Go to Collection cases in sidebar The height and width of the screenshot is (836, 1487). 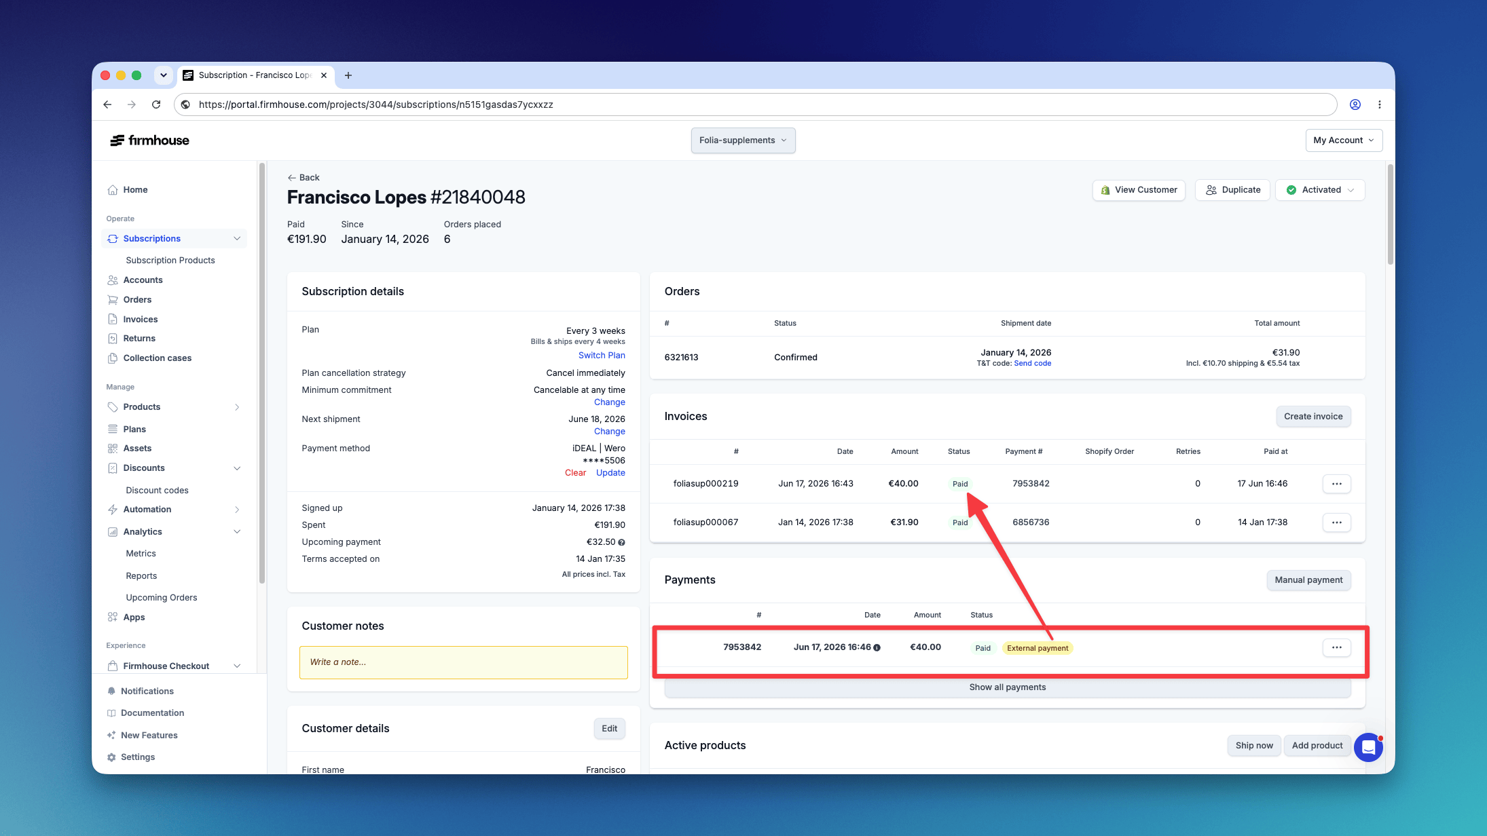click(x=157, y=358)
